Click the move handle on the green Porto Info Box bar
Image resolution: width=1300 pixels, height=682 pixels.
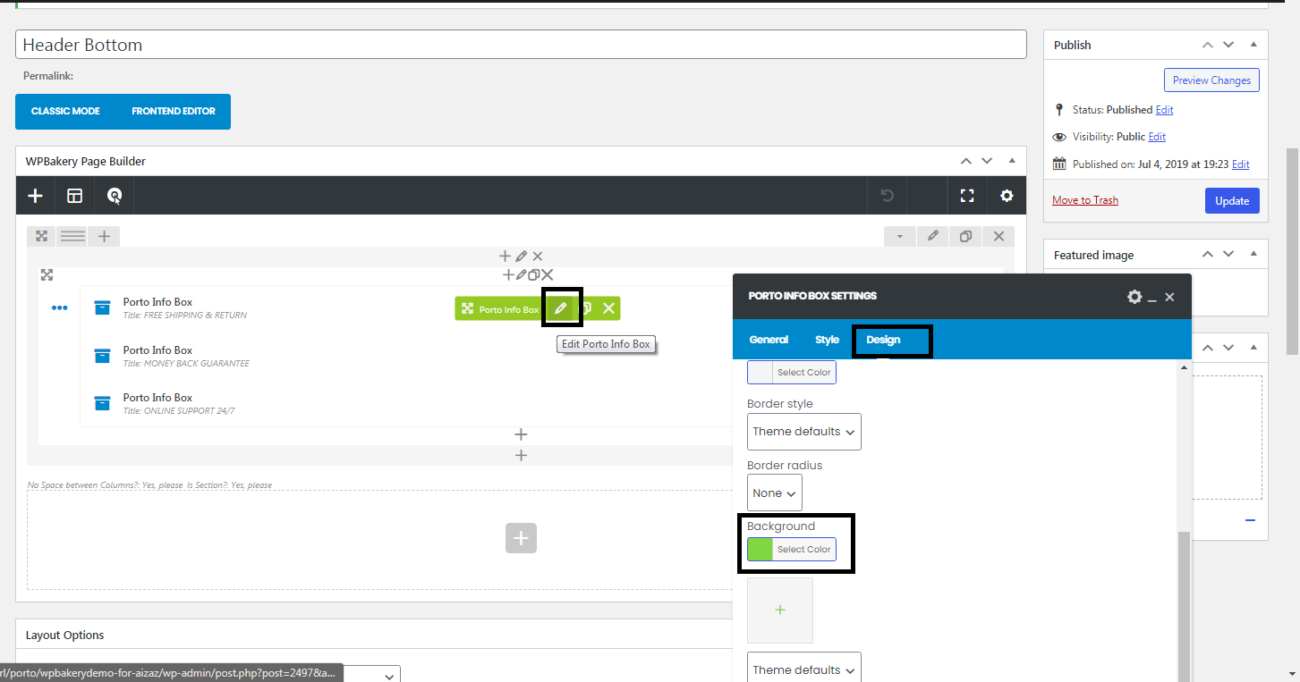[x=467, y=309]
